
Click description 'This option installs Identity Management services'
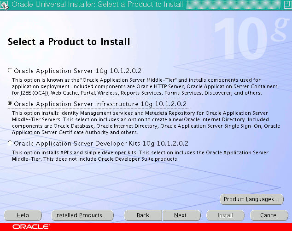tap(72, 113)
